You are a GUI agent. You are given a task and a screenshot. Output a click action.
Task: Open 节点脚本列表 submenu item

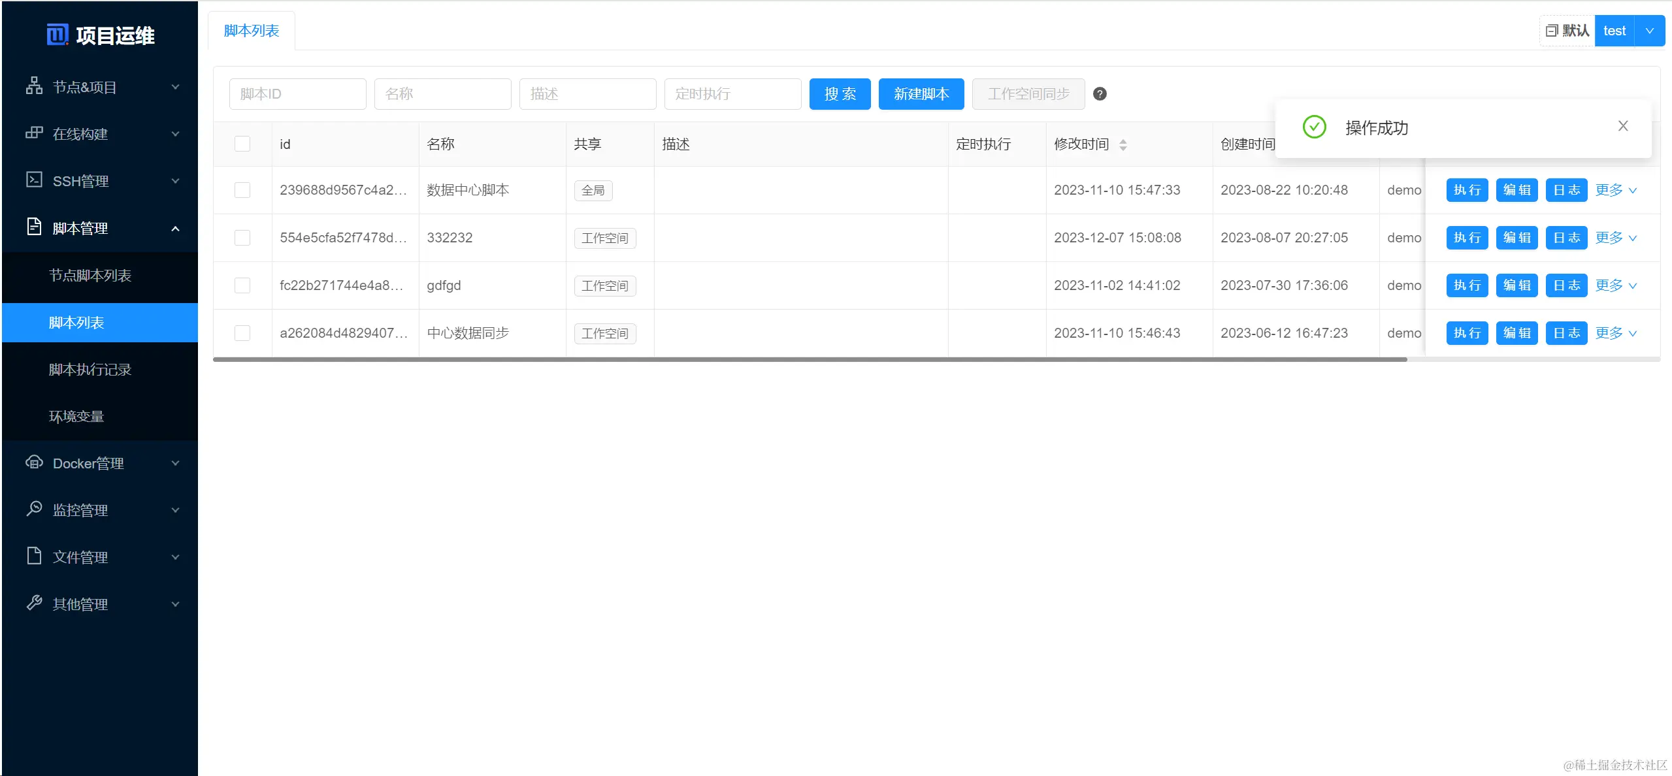(x=100, y=276)
